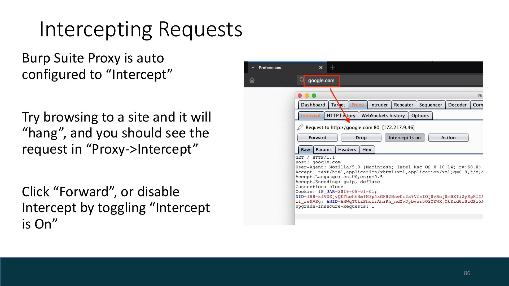
Task: Open the Action dropdown menu
Action: click(x=448, y=138)
